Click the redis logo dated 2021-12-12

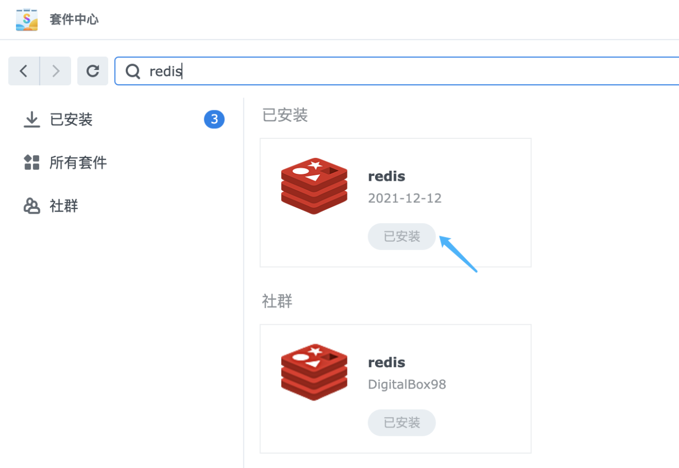(314, 186)
